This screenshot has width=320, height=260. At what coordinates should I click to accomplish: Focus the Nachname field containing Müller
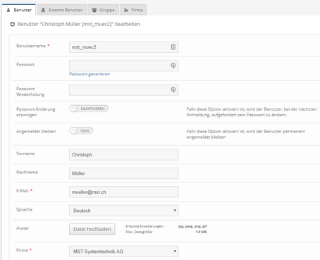click(124, 173)
